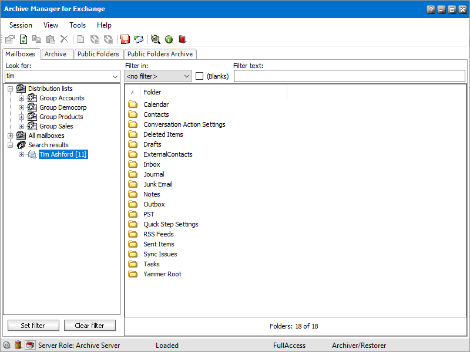Open the Tools menu

78,25
